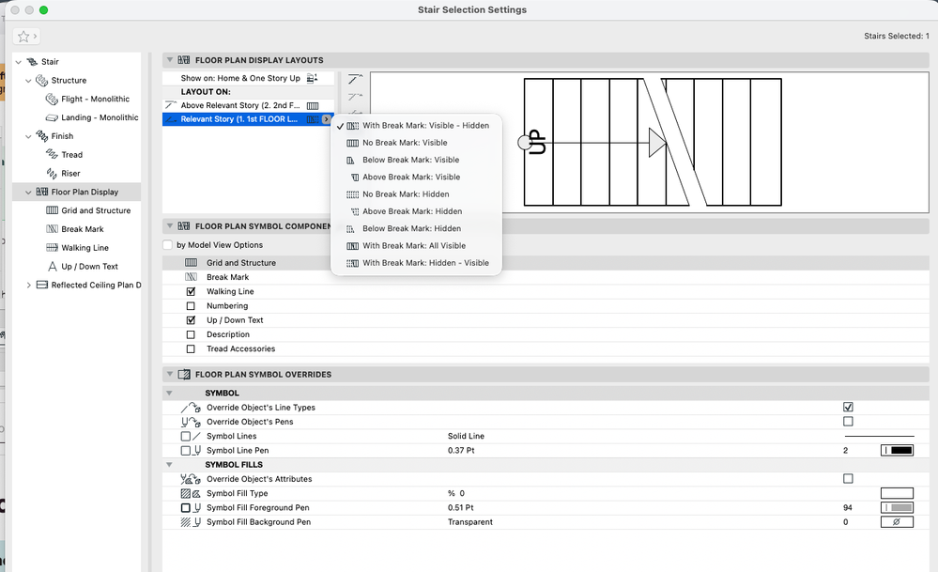Collapse Floor Plan Display Layouts panel
This screenshot has width=938, height=572.
170,60
